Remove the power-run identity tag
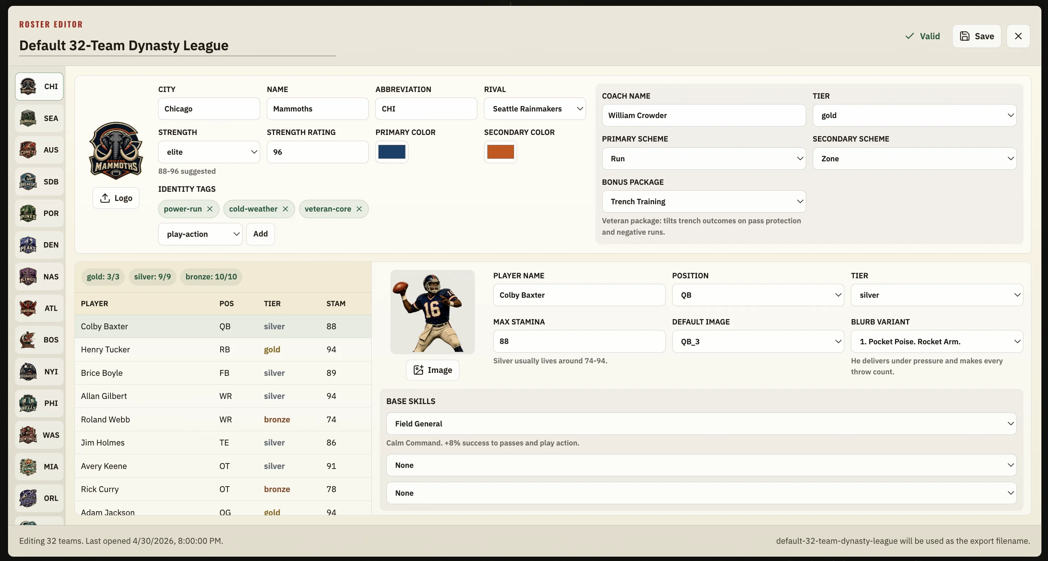1048x561 pixels. (210, 209)
